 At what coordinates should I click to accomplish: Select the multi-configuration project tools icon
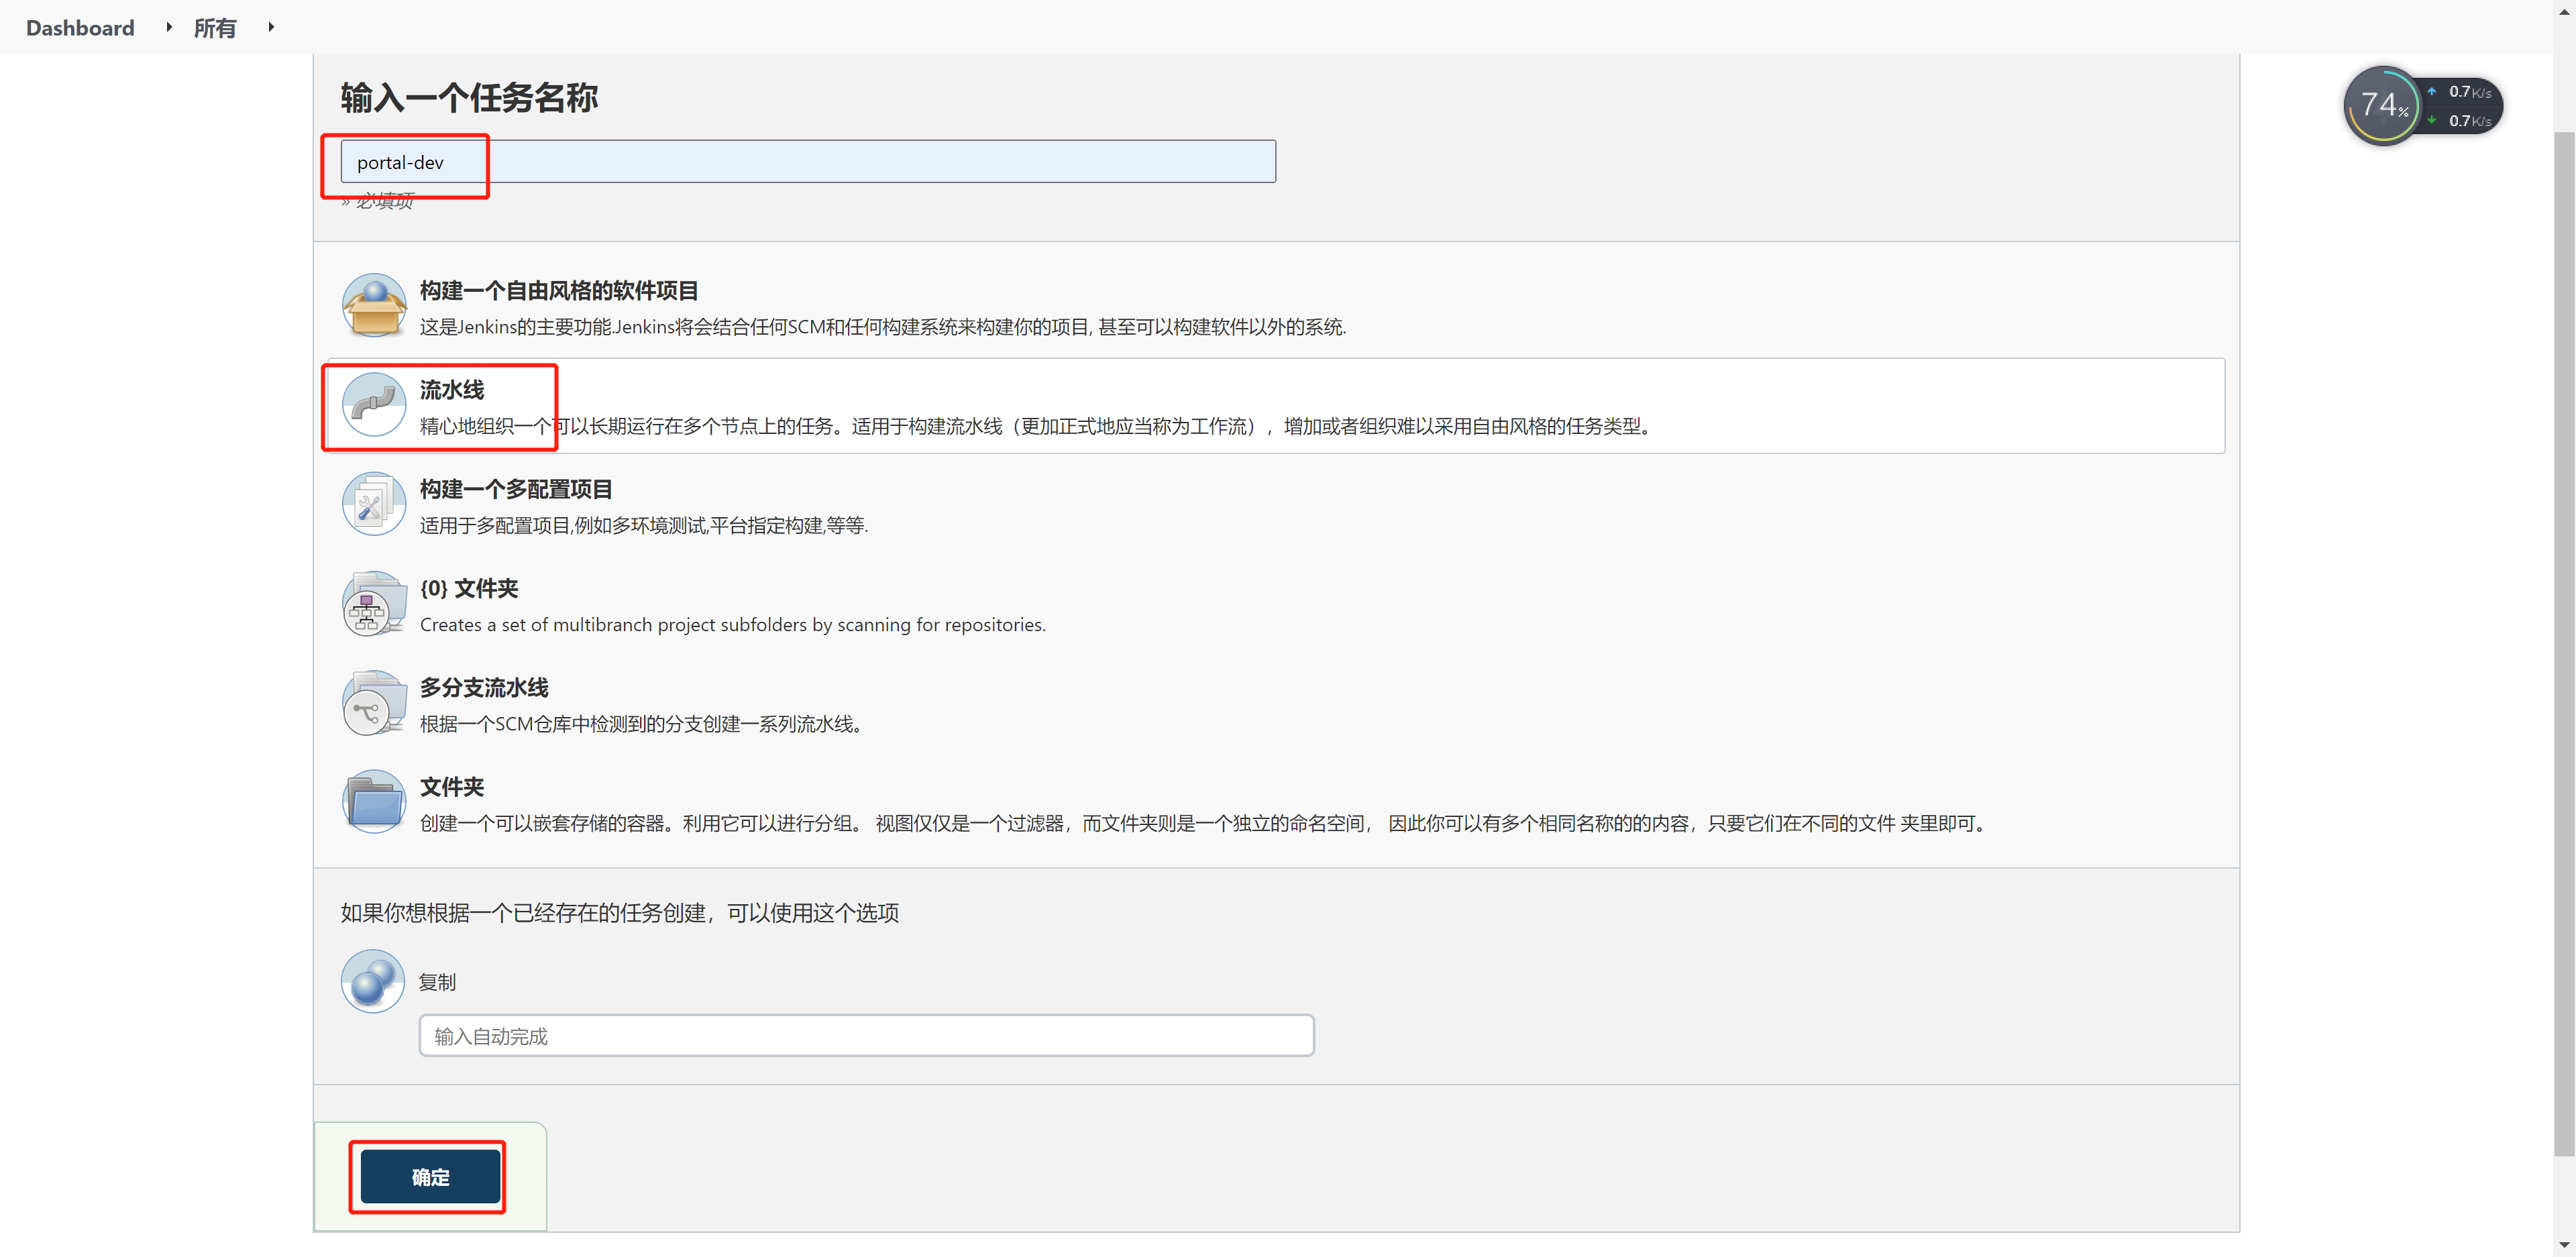point(373,503)
